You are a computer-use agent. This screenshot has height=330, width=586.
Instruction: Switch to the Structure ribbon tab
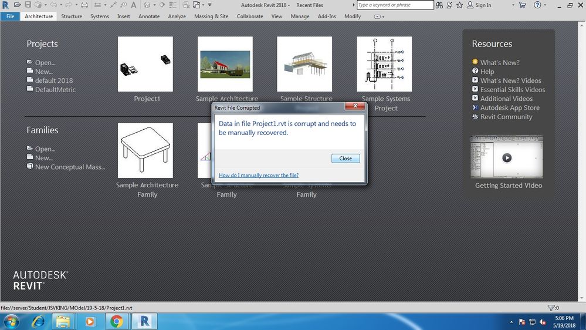tap(72, 16)
